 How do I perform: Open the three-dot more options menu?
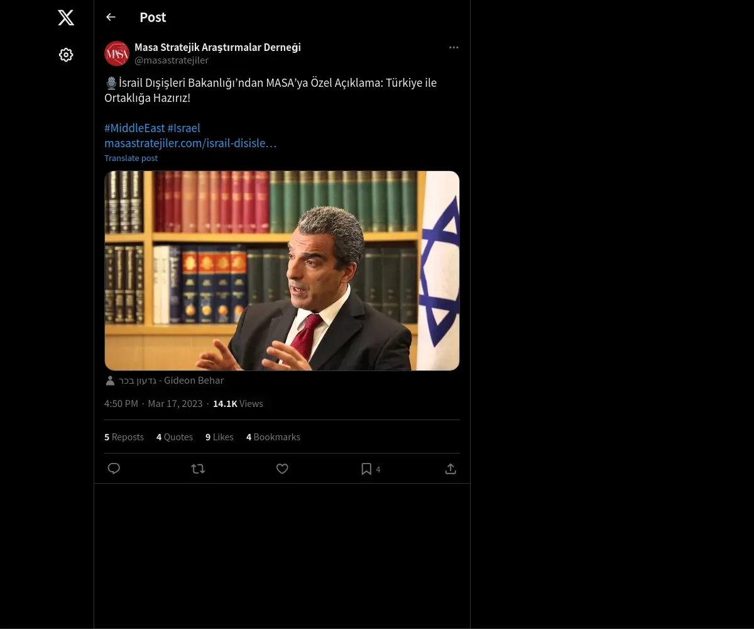point(454,48)
